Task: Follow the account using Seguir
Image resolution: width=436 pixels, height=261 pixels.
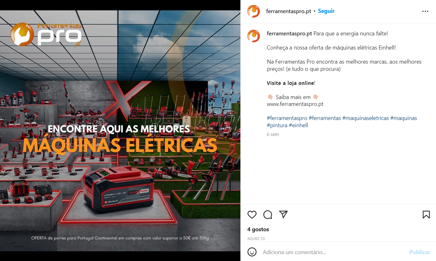Action: pyautogui.click(x=326, y=11)
